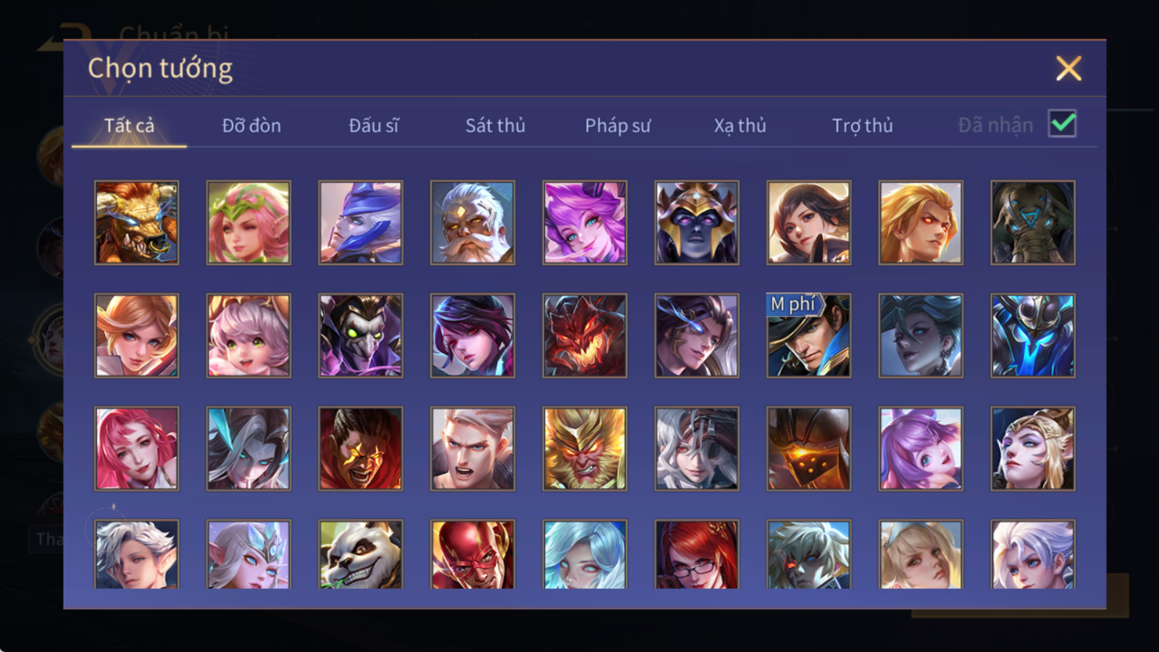This screenshot has width=1159, height=652.
Task: Open the Xạ thủ tab
Action: [x=740, y=125]
